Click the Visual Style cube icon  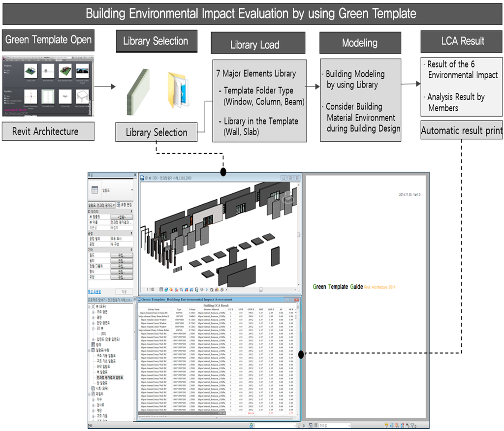(166, 289)
